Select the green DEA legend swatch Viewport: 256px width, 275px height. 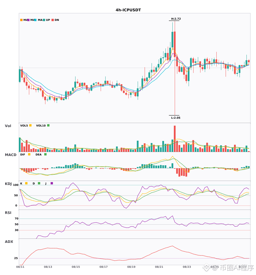point(45,154)
